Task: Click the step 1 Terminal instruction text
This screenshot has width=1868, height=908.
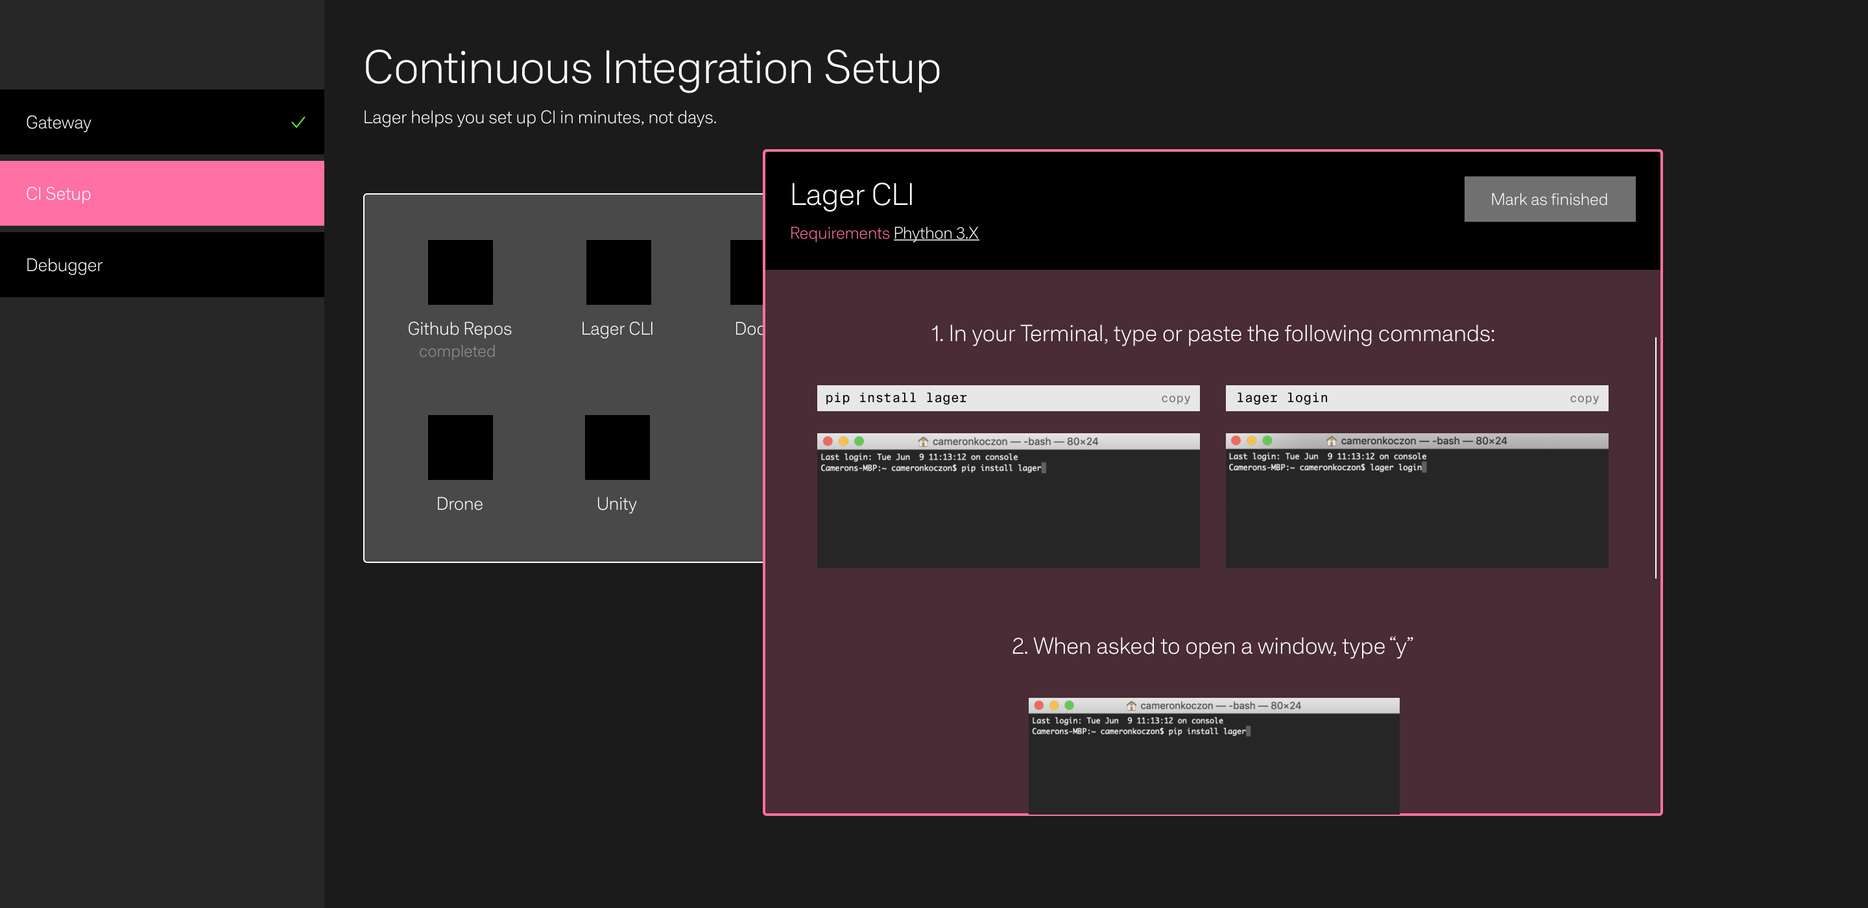Action: [1212, 333]
